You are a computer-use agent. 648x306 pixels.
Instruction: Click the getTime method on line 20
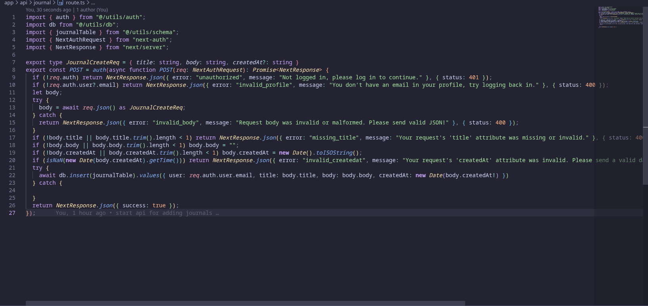161,161
